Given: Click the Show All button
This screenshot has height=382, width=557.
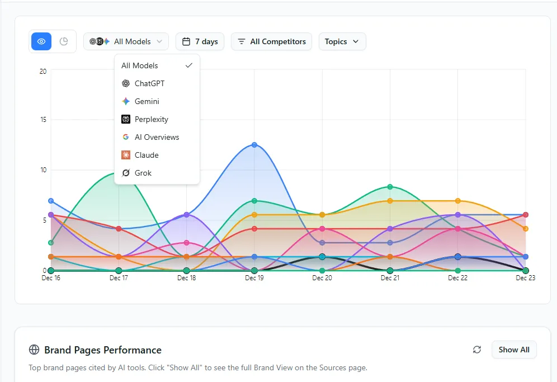Looking at the screenshot, I should pyautogui.click(x=514, y=350).
